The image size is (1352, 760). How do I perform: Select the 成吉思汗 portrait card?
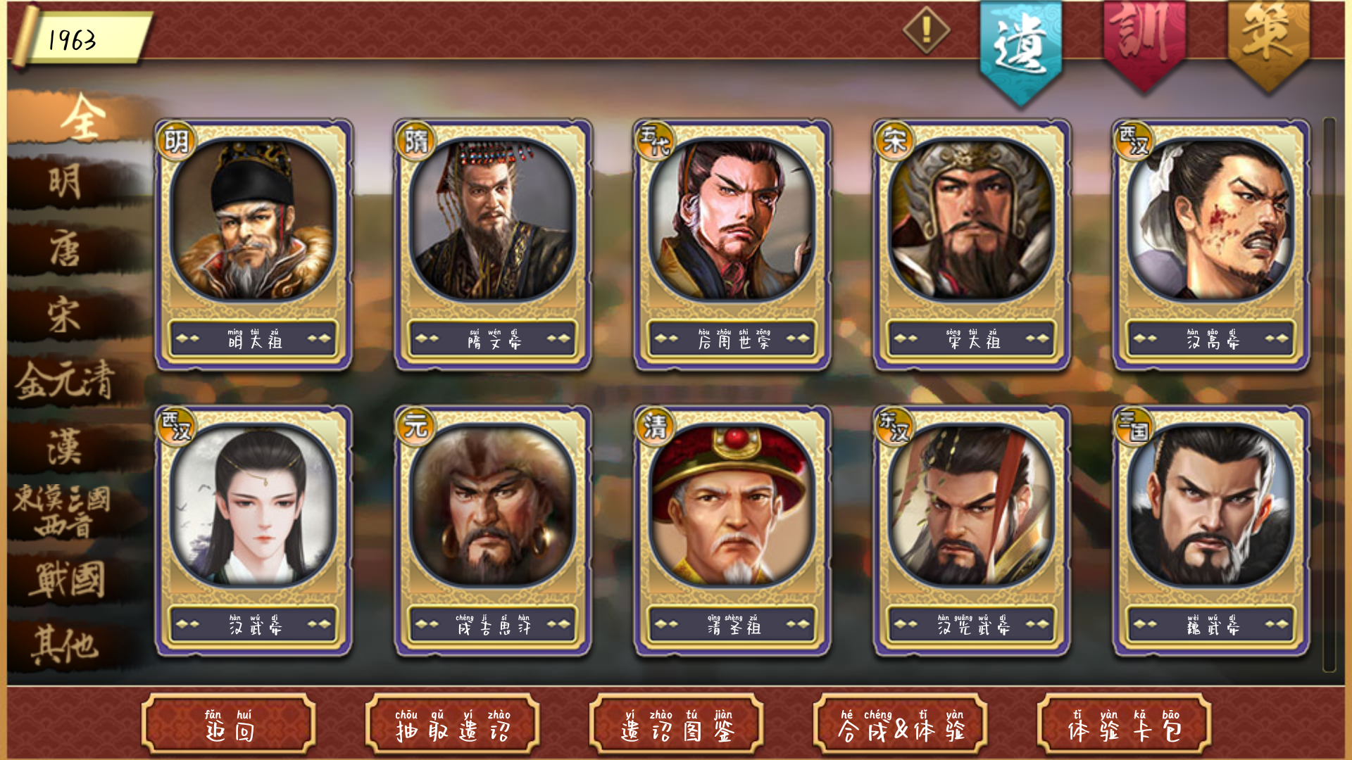493,531
